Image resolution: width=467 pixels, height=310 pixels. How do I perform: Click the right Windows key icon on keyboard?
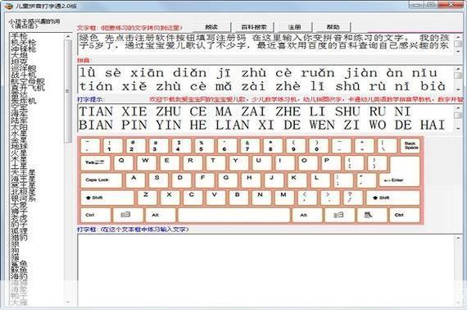click(338, 215)
